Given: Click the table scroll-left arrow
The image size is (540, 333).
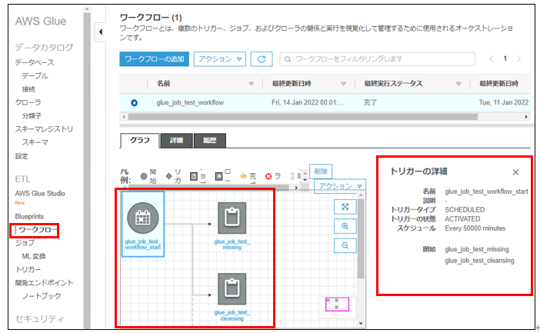Looking at the screenshot, I should [124, 117].
